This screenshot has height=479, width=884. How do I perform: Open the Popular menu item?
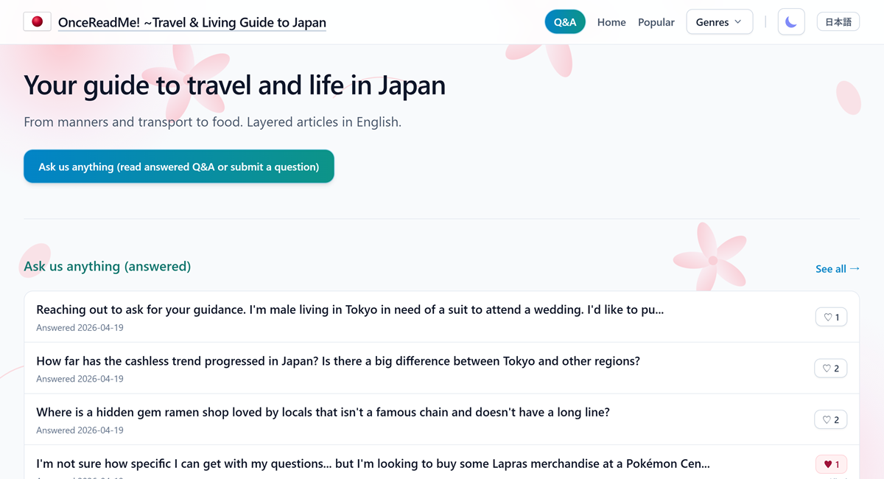tap(656, 22)
